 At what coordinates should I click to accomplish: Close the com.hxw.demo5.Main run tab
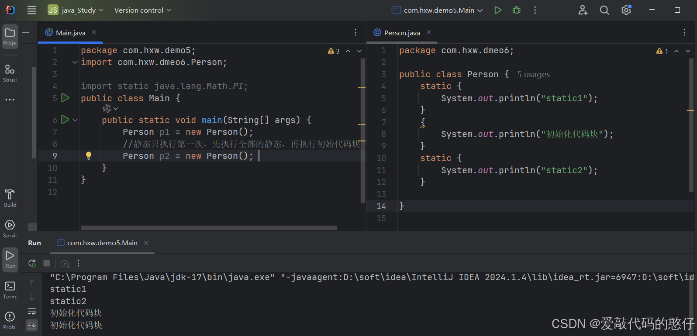(146, 243)
